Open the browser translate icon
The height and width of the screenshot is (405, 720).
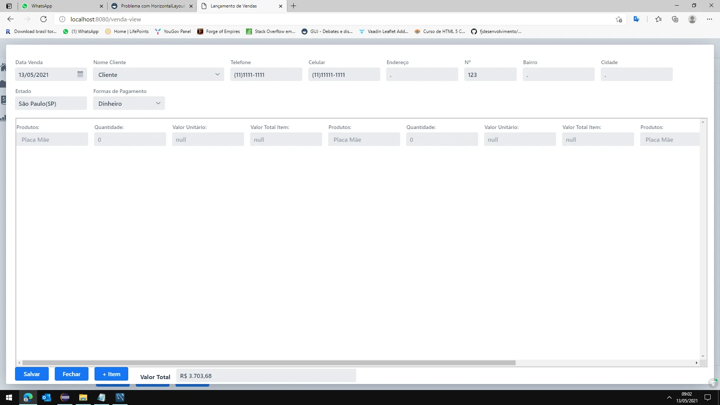[x=636, y=19]
